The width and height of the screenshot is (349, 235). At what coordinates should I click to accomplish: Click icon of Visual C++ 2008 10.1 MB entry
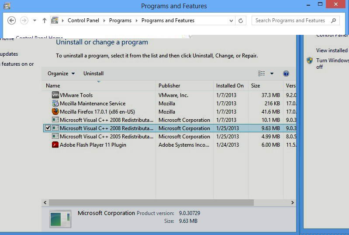tap(55, 120)
